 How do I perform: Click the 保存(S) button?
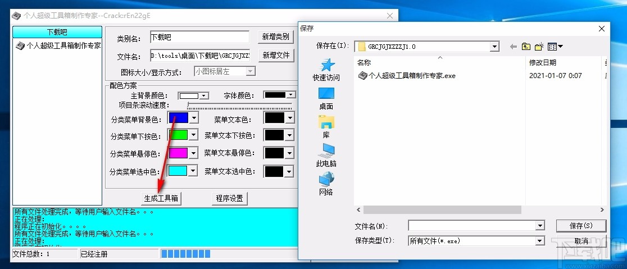coord(581,226)
